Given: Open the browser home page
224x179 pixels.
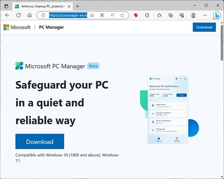Looking at the screenshot, I should point(30,15).
